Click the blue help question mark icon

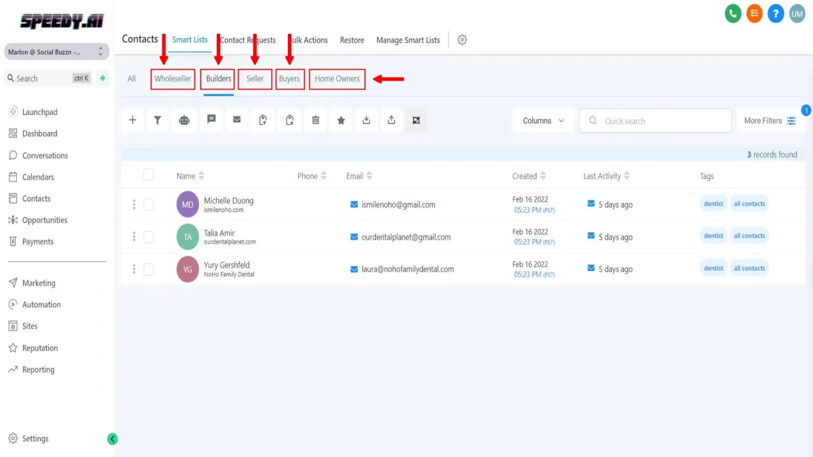(x=776, y=14)
